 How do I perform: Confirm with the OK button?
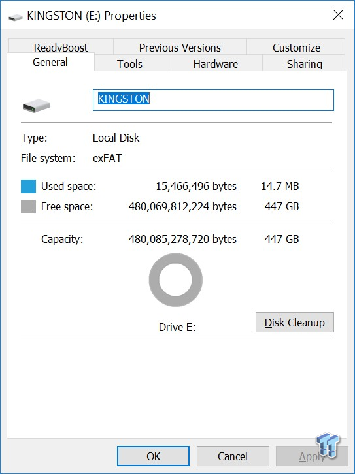[x=154, y=456]
